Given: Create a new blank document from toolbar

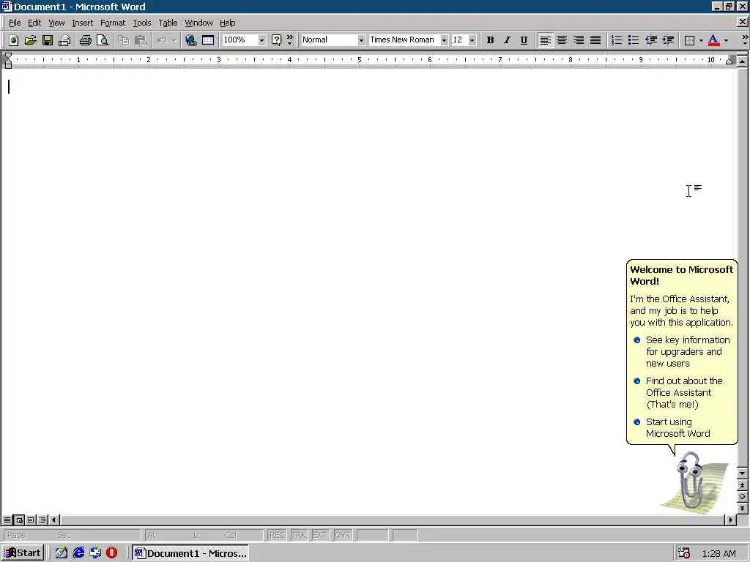Looking at the screenshot, I should point(13,40).
